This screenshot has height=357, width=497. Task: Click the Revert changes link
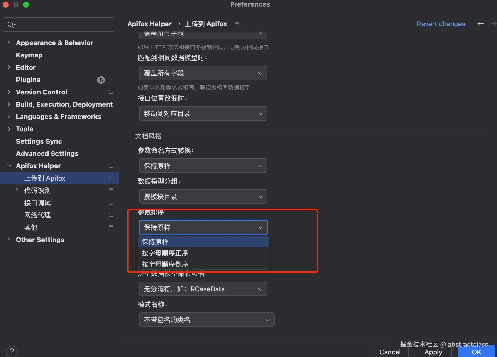(x=441, y=24)
